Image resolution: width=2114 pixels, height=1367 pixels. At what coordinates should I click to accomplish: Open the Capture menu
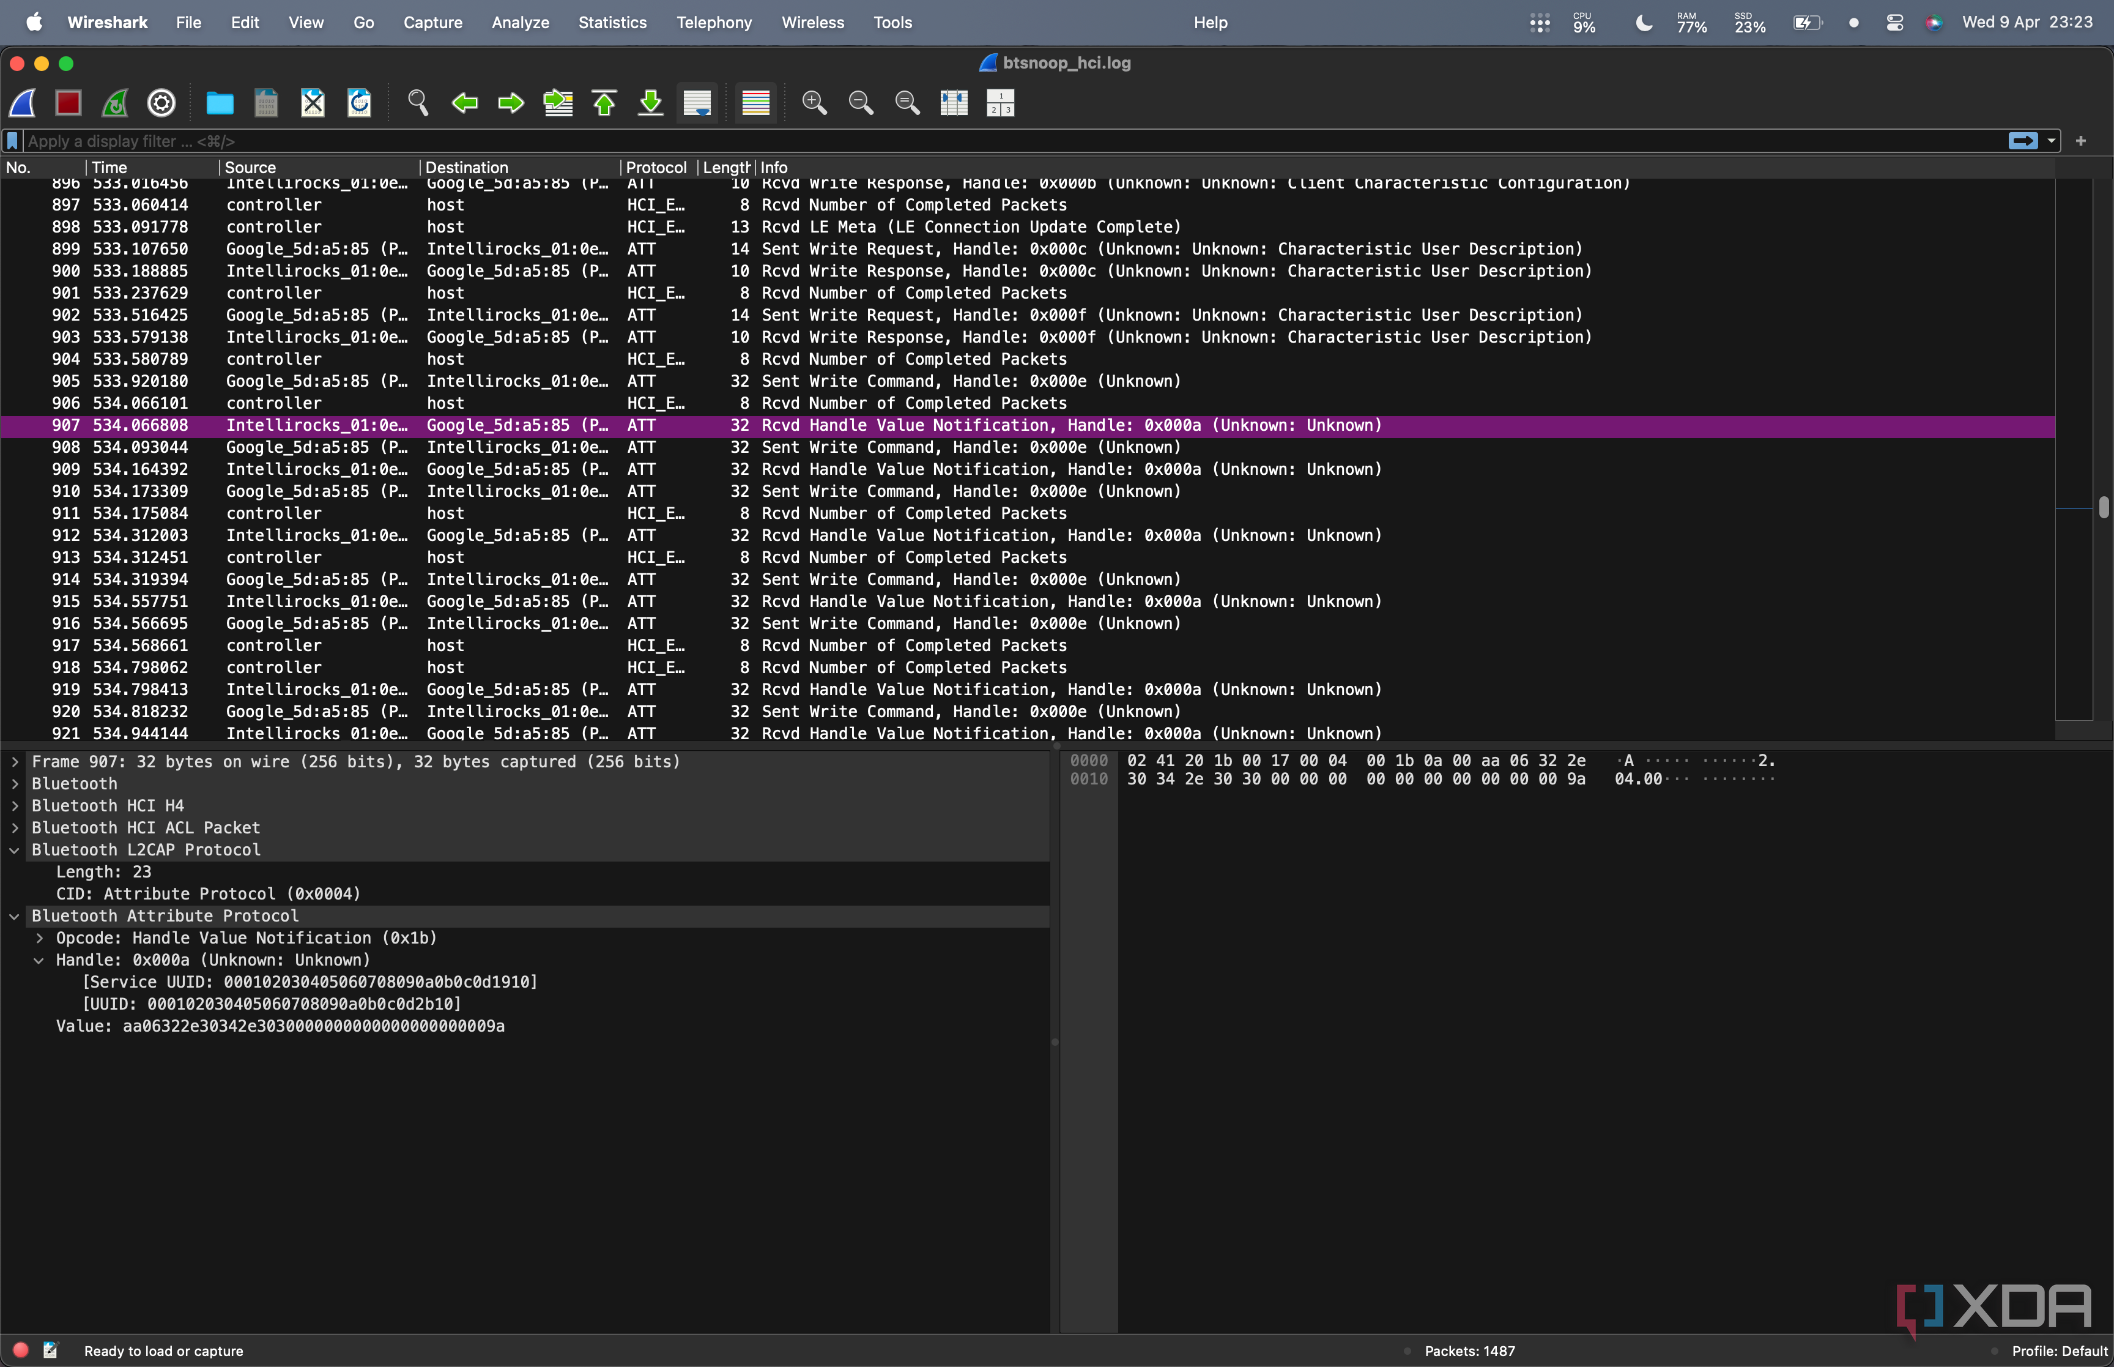(x=433, y=22)
